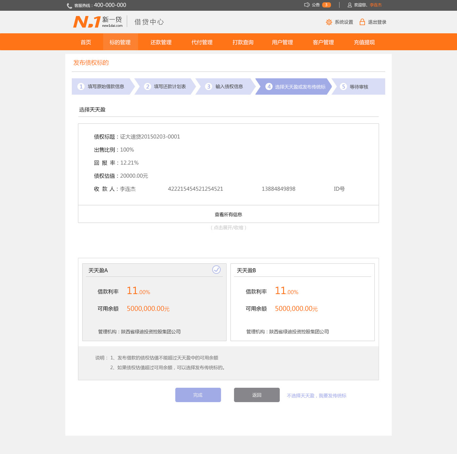The image size is (457, 454).
Task: Click step 3 number circle
Action: point(209,86)
